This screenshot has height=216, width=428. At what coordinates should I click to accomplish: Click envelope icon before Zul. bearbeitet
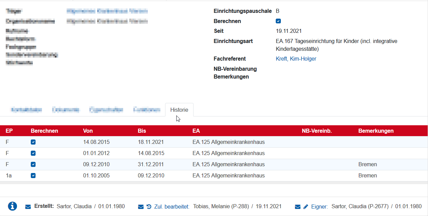click(141, 207)
